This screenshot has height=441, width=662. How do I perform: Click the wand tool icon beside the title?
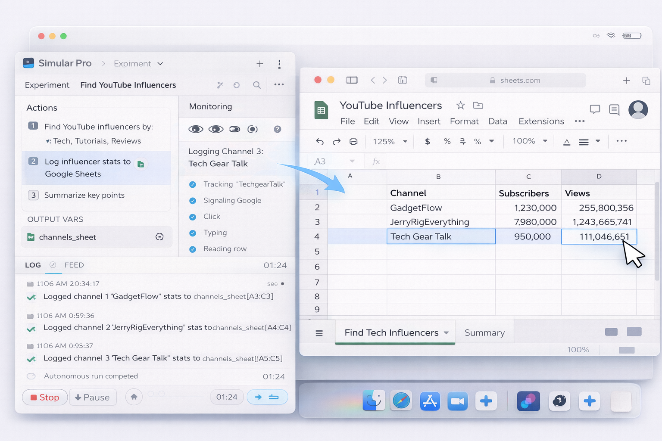pyautogui.click(x=220, y=85)
